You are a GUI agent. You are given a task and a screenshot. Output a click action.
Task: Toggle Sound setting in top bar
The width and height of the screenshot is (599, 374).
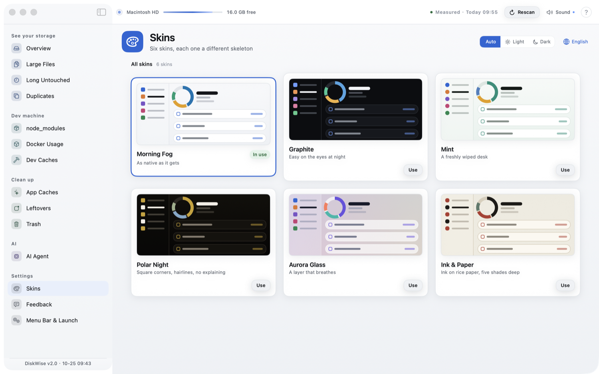(561, 12)
